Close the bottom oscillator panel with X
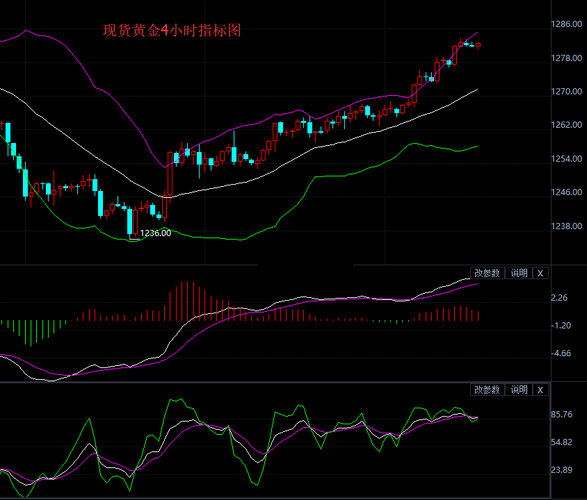This screenshot has width=587, height=500. click(x=540, y=390)
